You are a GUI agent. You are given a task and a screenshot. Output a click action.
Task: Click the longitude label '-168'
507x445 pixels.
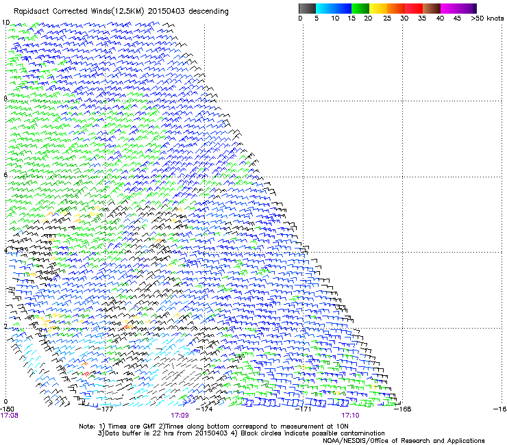tap(403, 409)
